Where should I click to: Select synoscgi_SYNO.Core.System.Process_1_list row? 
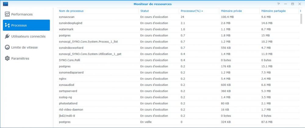click(x=178, y=42)
